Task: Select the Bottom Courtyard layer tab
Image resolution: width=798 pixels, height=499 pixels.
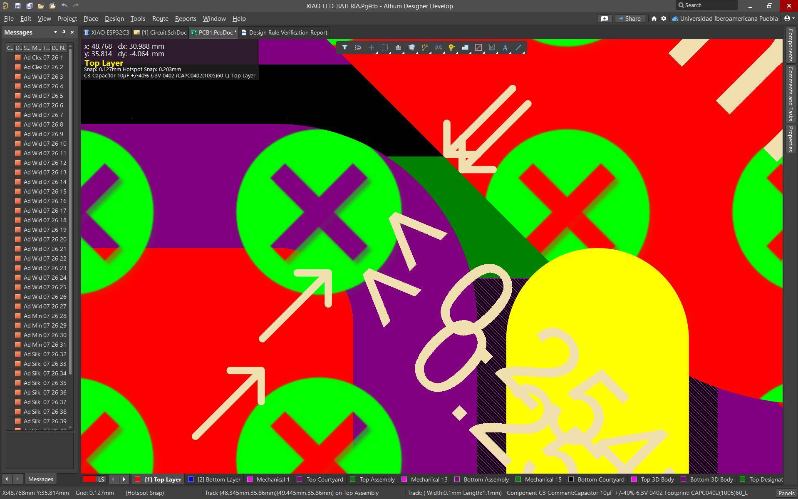Action: (x=597, y=479)
